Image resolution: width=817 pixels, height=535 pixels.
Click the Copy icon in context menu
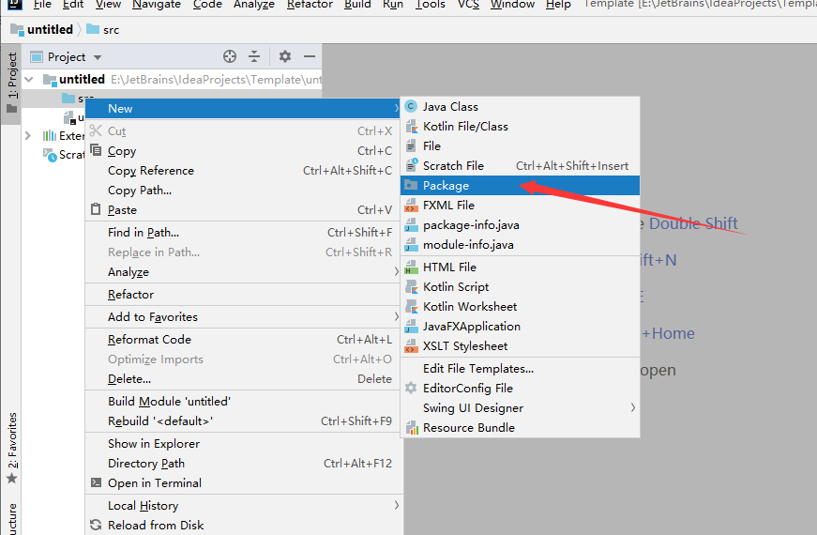(x=96, y=150)
